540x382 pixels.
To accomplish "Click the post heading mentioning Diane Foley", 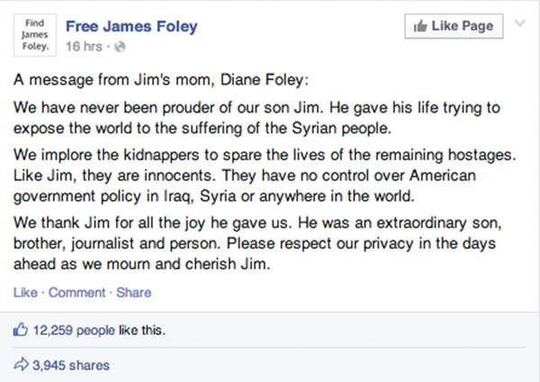I will click(x=161, y=80).
